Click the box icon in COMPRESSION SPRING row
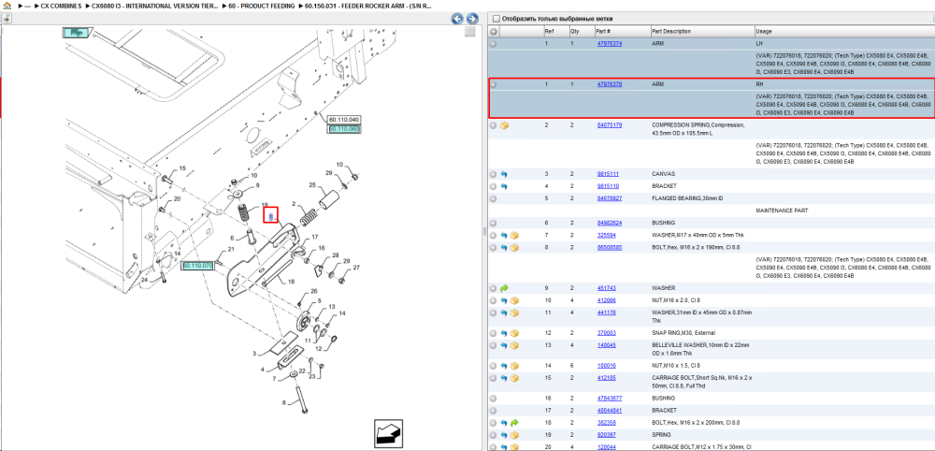Screen dimensions: 935x451 [505, 125]
